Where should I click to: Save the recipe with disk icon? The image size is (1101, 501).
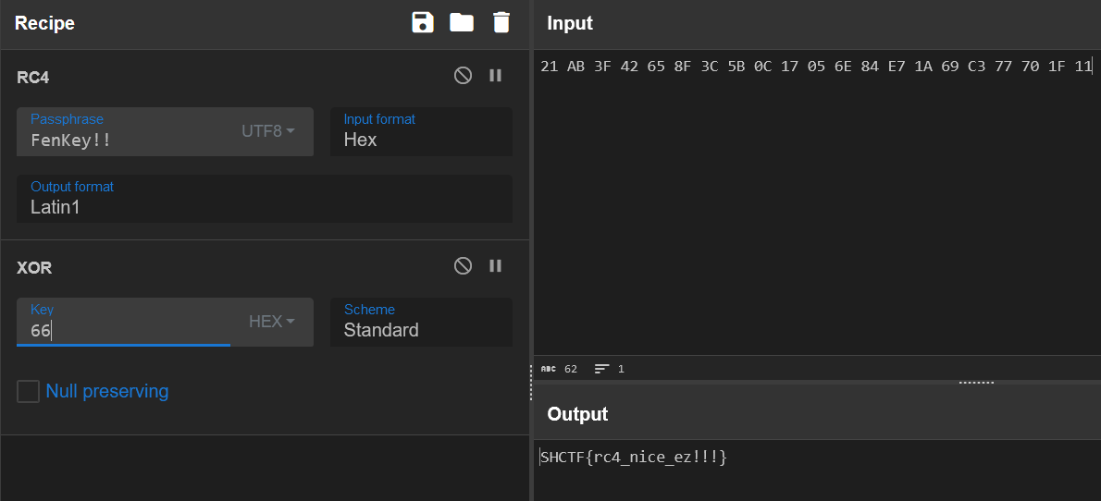tap(423, 22)
